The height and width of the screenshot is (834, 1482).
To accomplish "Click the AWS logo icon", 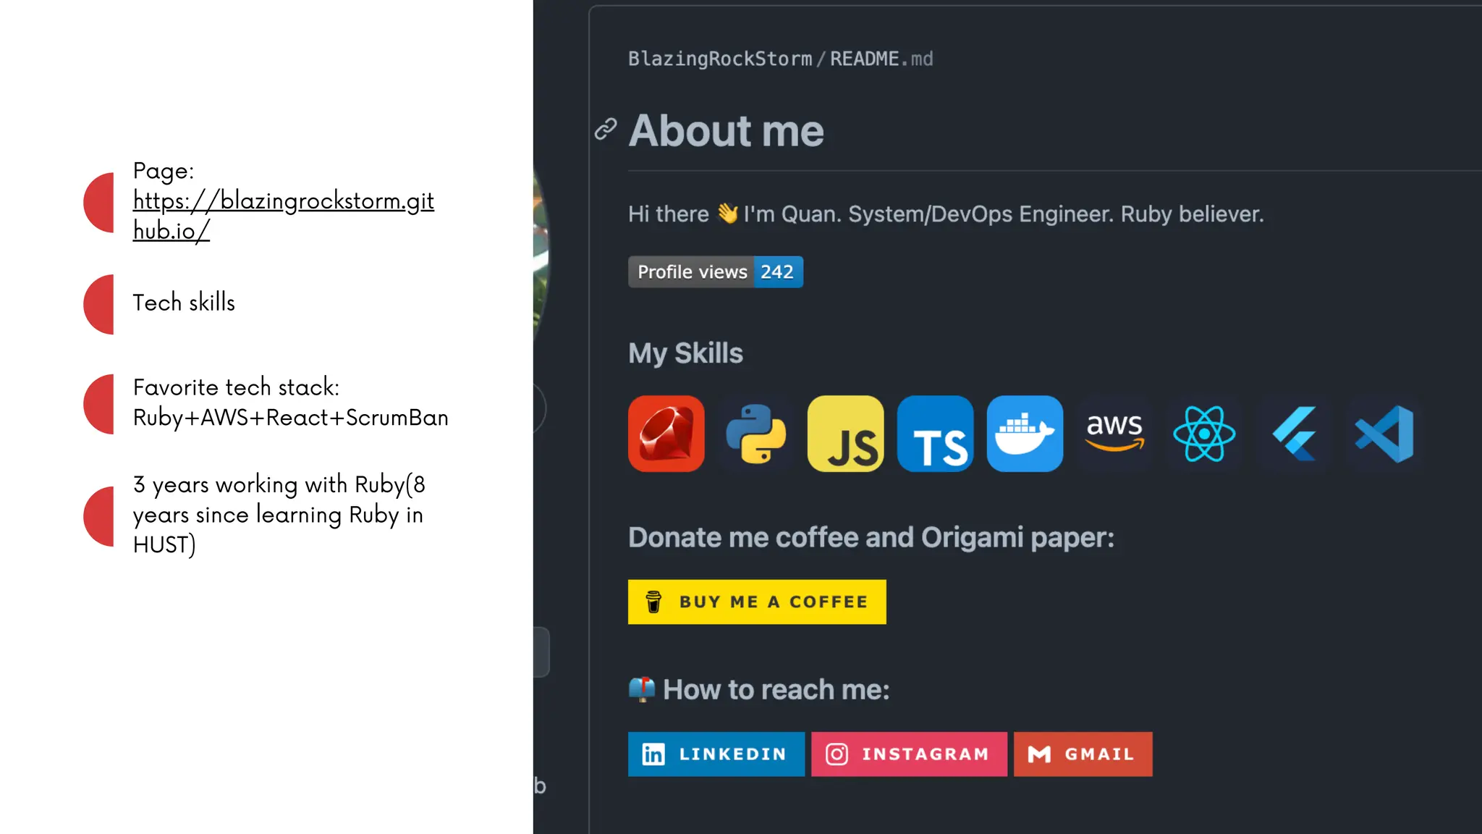I will (x=1114, y=434).
